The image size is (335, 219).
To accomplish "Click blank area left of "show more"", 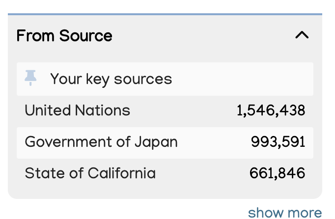I will (x=123, y=213).
